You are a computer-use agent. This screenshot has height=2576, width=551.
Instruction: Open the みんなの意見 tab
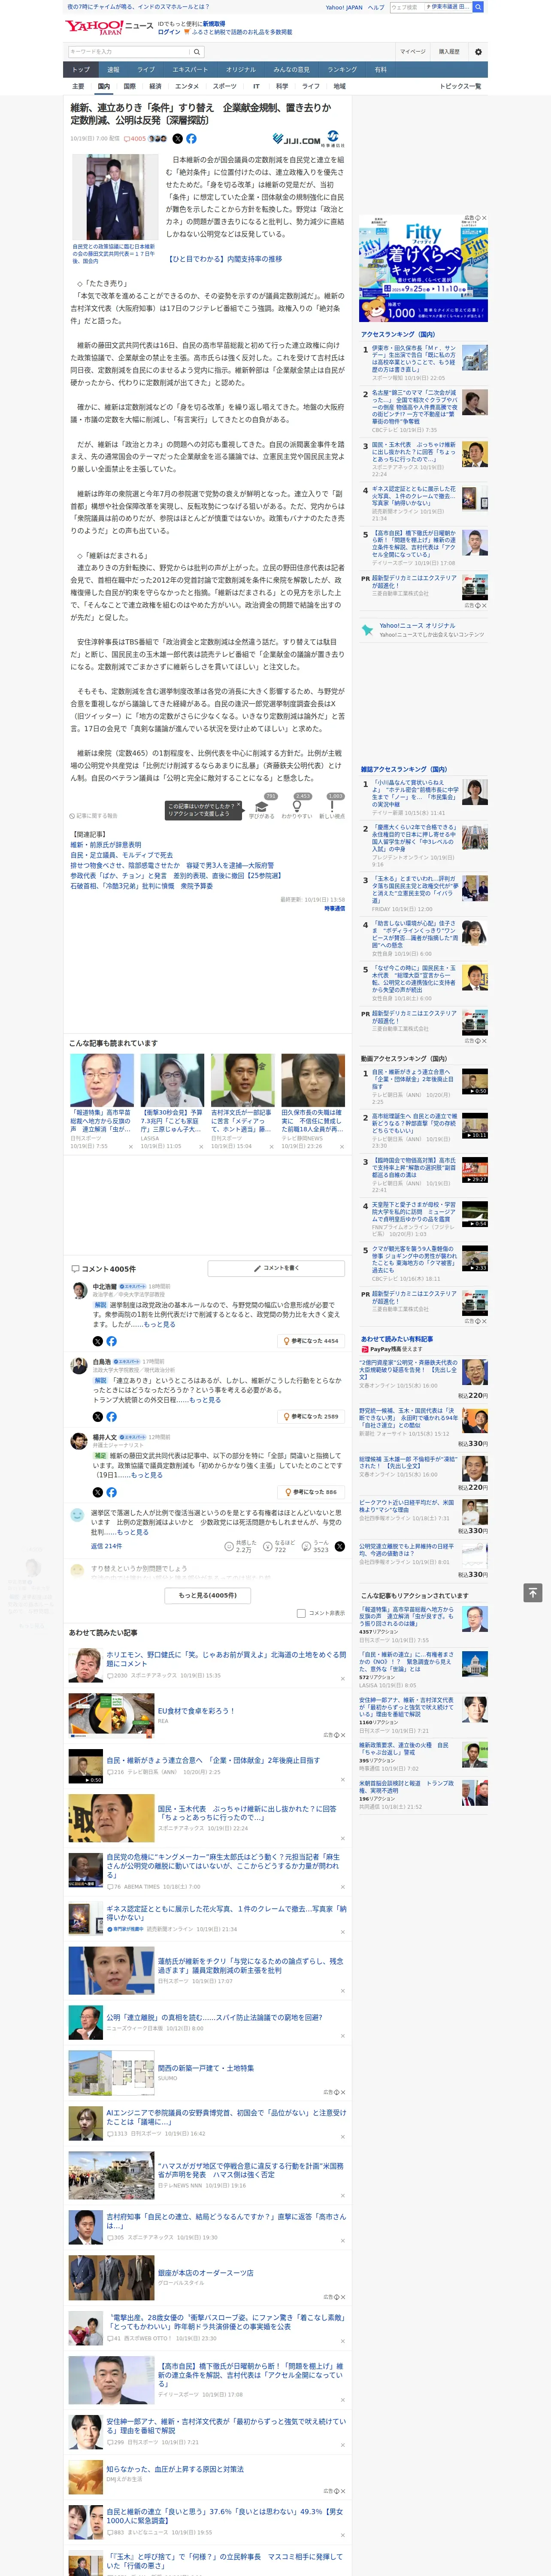pos(291,70)
